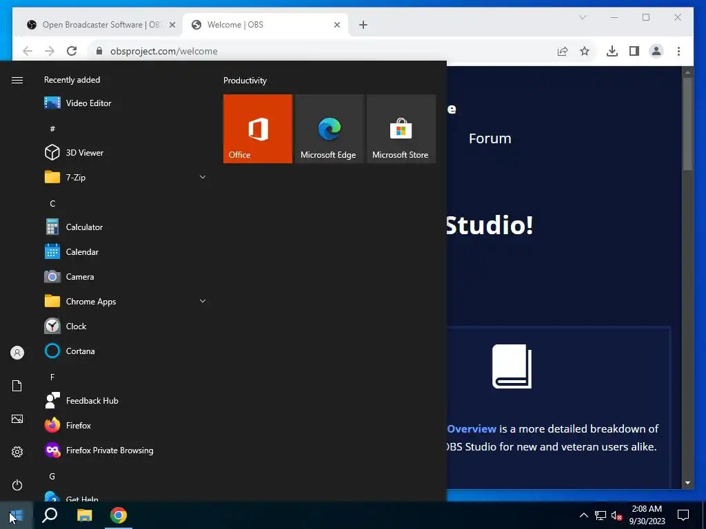Follow the Overview link on OBS page
Screen dimensions: 706x529
[472, 428]
